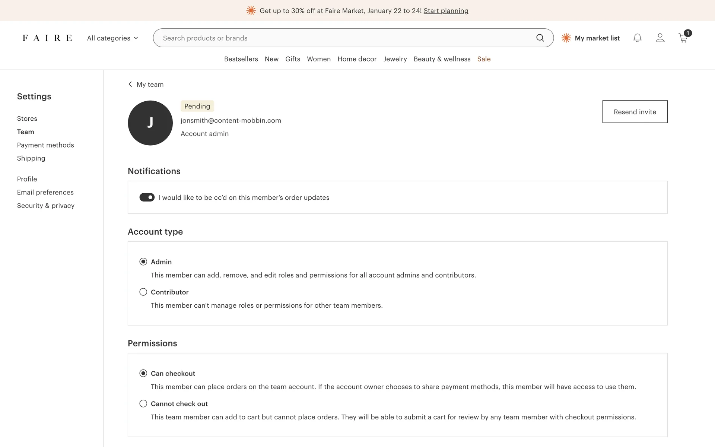Toggle cc'd order updates switch
Viewport: 715px width, 447px height.
tap(147, 197)
